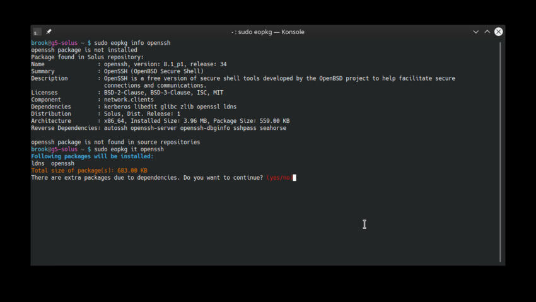536x302 pixels.
Task: Click the terminal cursor block after the prompt
Action: (x=294, y=178)
